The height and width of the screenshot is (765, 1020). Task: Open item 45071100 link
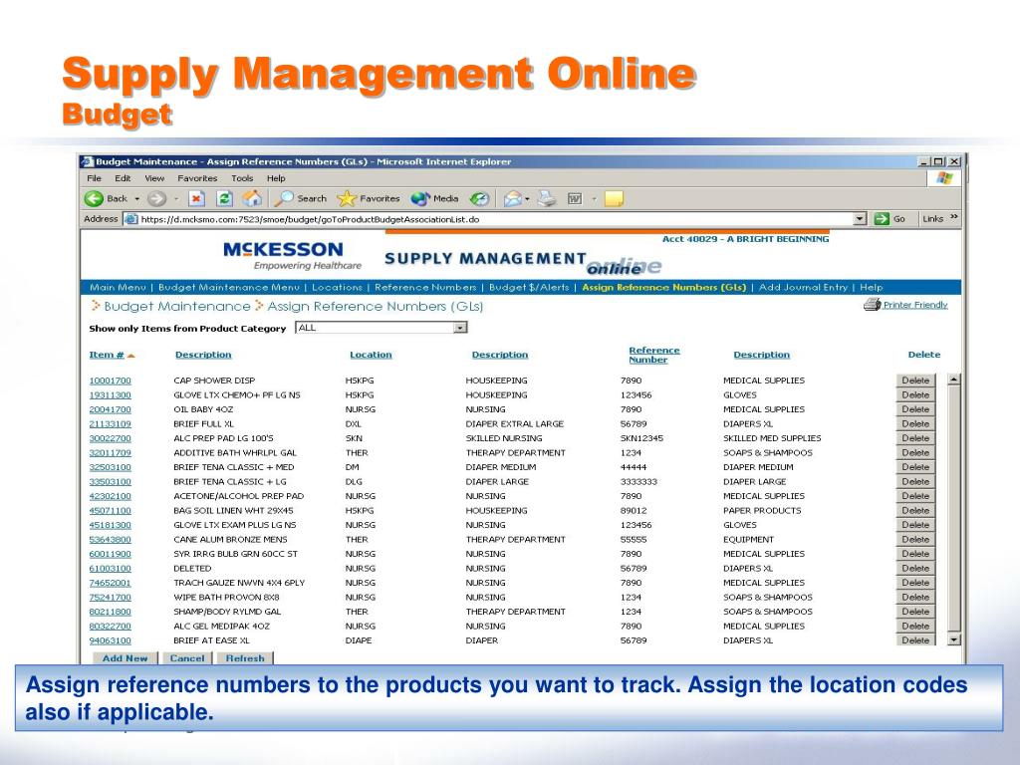coord(110,511)
